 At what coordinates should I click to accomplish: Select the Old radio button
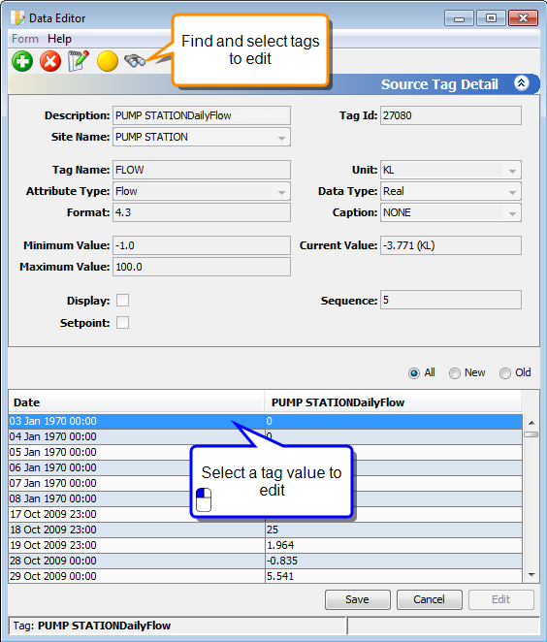tap(505, 373)
